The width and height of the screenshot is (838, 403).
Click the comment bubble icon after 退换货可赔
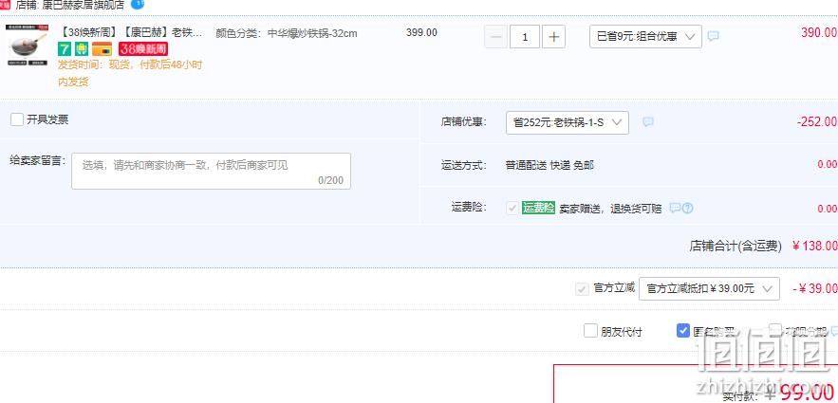click(675, 208)
